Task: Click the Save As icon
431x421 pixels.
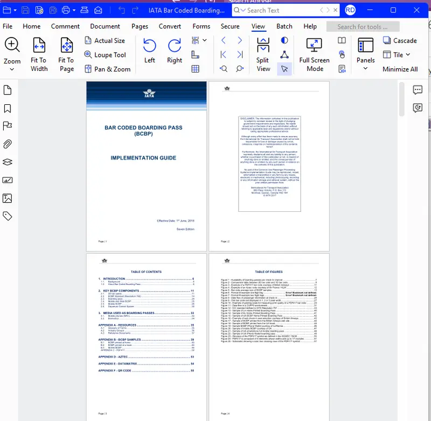Action: [x=39, y=10]
